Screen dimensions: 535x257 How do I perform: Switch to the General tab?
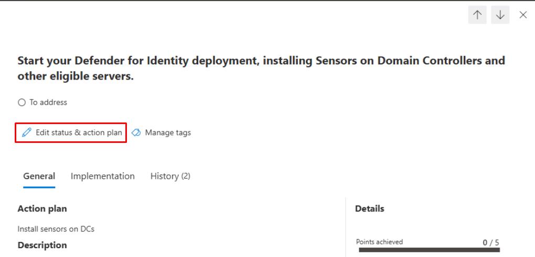pos(39,176)
